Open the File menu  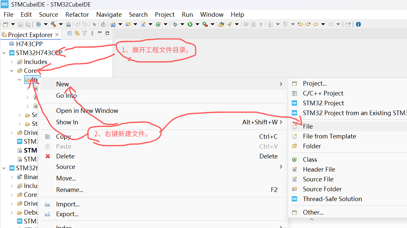coord(9,14)
